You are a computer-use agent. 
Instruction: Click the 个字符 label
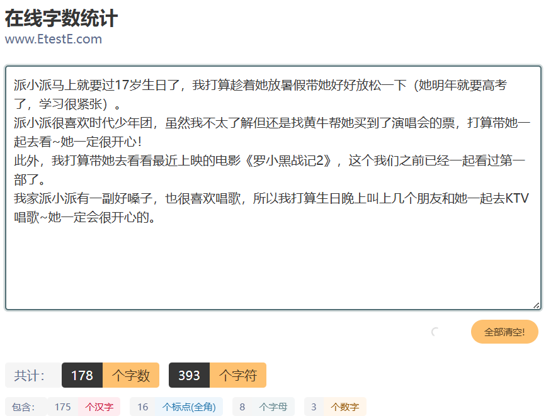pos(238,375)
